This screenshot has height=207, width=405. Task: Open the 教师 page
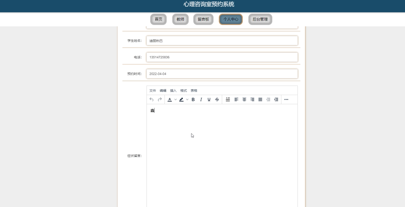click(x=180, y=19)
